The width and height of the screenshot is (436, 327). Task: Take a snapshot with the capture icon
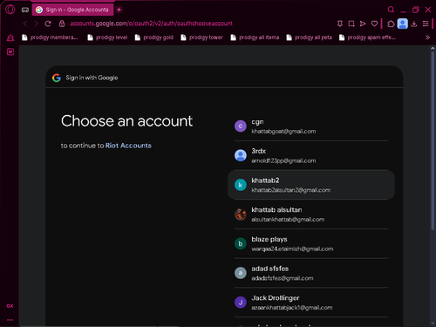351,24
